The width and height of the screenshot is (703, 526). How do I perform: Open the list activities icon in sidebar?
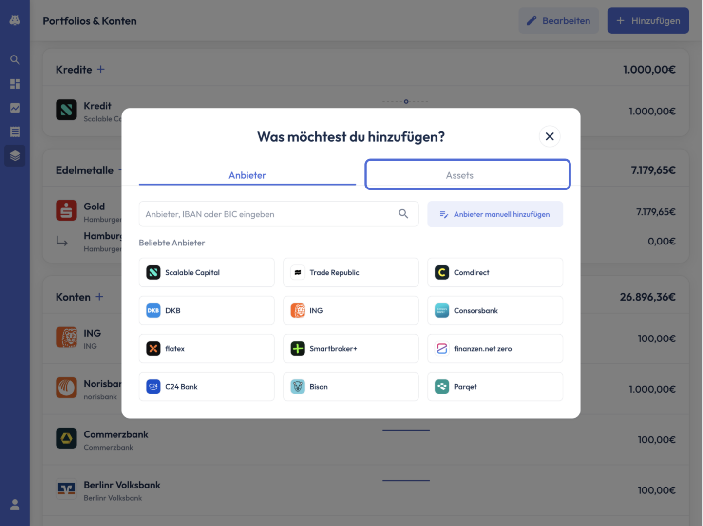[x=15, y=131]
